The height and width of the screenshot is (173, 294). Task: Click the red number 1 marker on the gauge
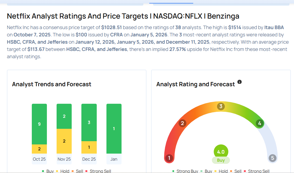[x=170, y=158]
